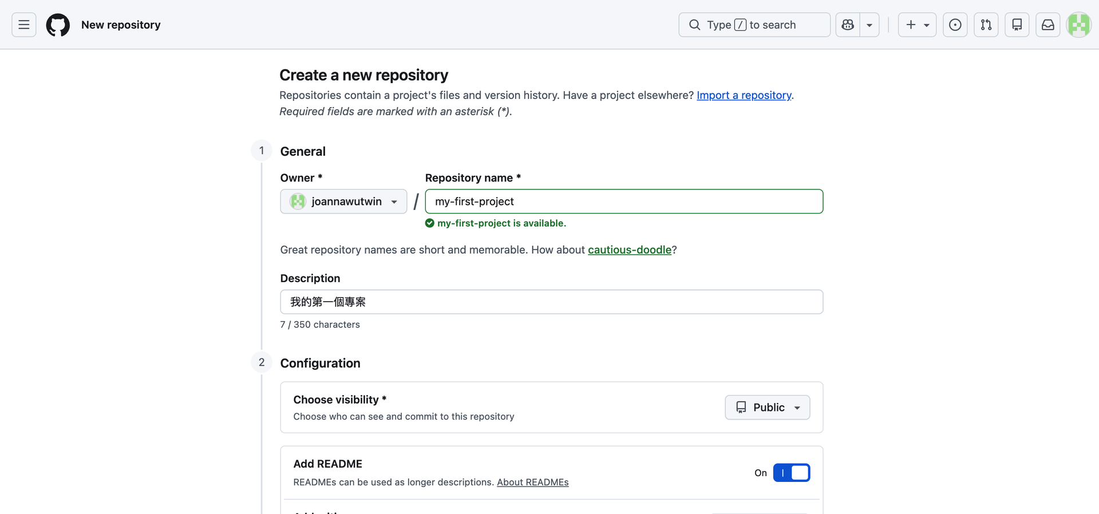
Task: Open the Owner joannawutwin dropdown
Action: pos(343,201)
